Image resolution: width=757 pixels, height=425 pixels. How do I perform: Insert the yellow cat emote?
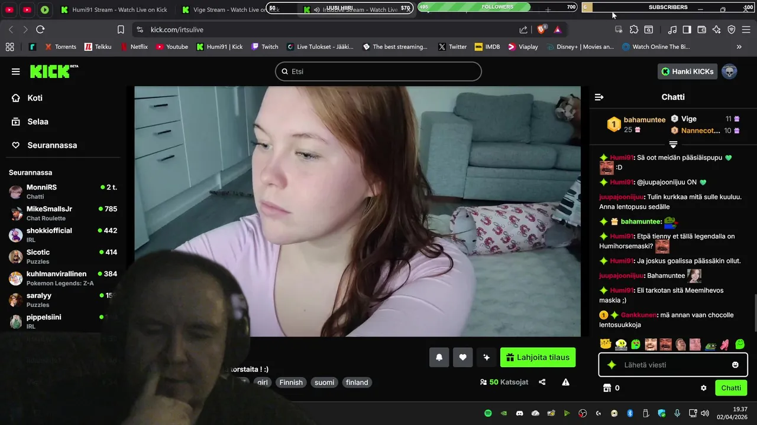pos(605,344)
